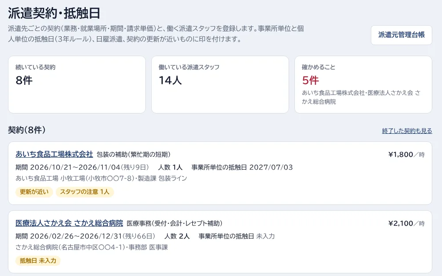Image resolution: width=442 pixels, height=276 pixels.
Task: Click the スタッフの注意 1人 badge
Action: 84,192
